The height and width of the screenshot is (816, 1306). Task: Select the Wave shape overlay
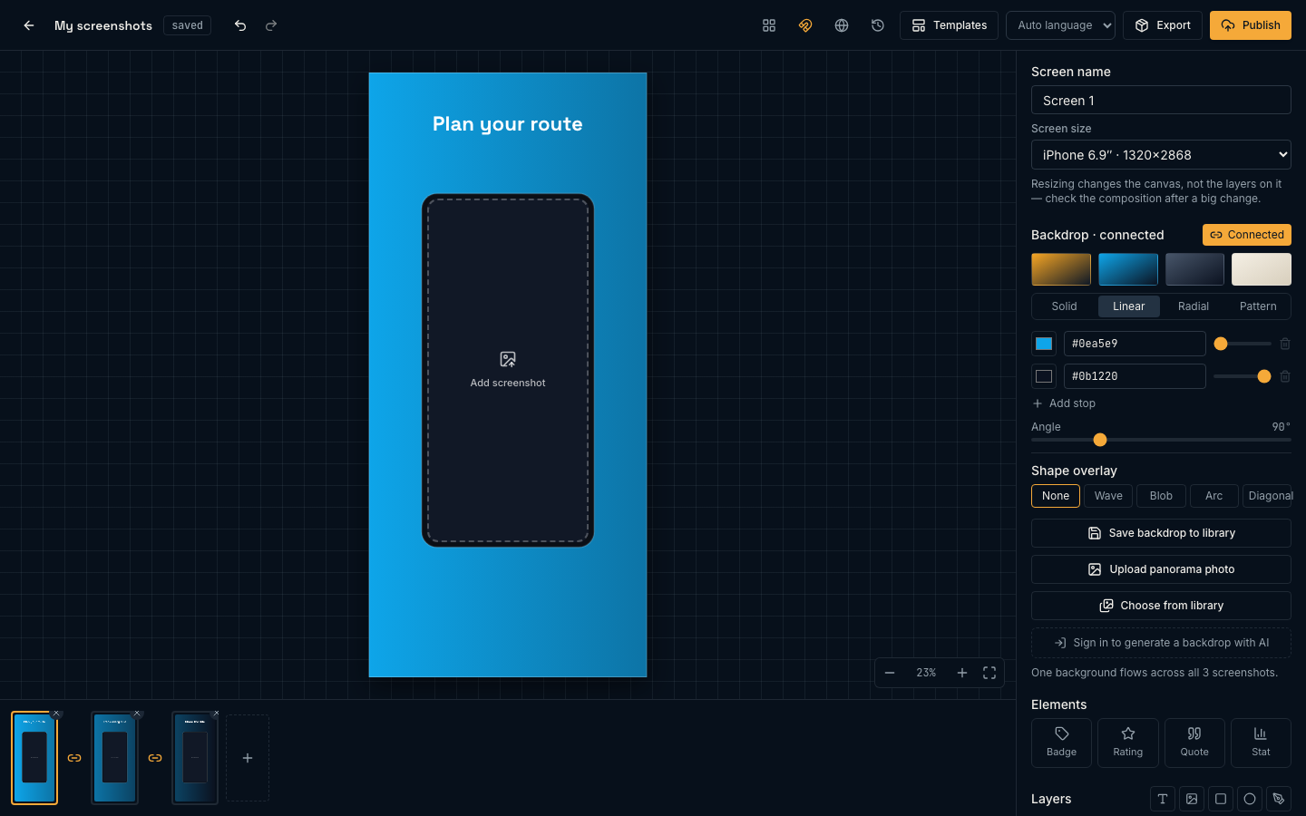click(1108, 496)
